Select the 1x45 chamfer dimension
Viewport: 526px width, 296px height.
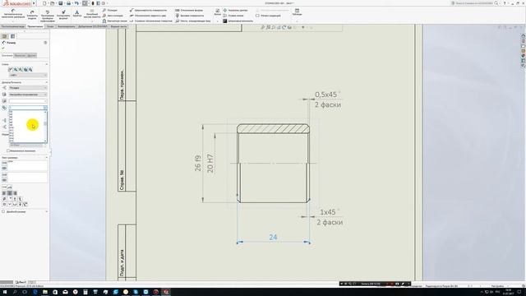[329, 212]
